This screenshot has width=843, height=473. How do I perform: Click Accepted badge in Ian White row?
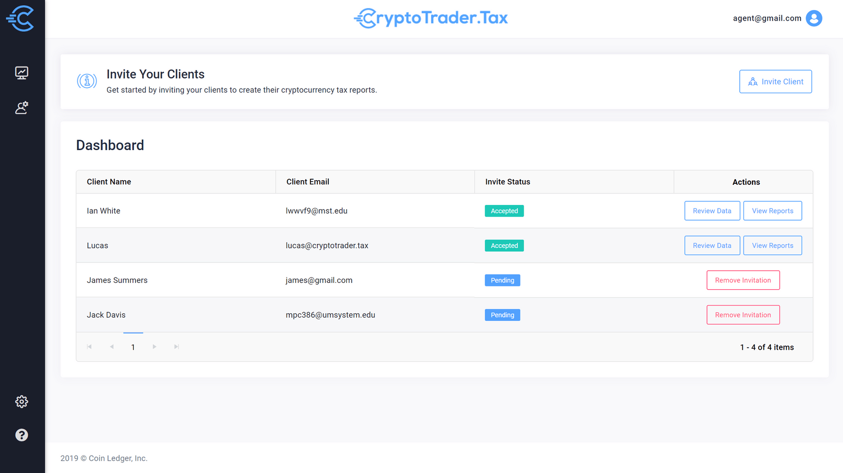point(504,211)
